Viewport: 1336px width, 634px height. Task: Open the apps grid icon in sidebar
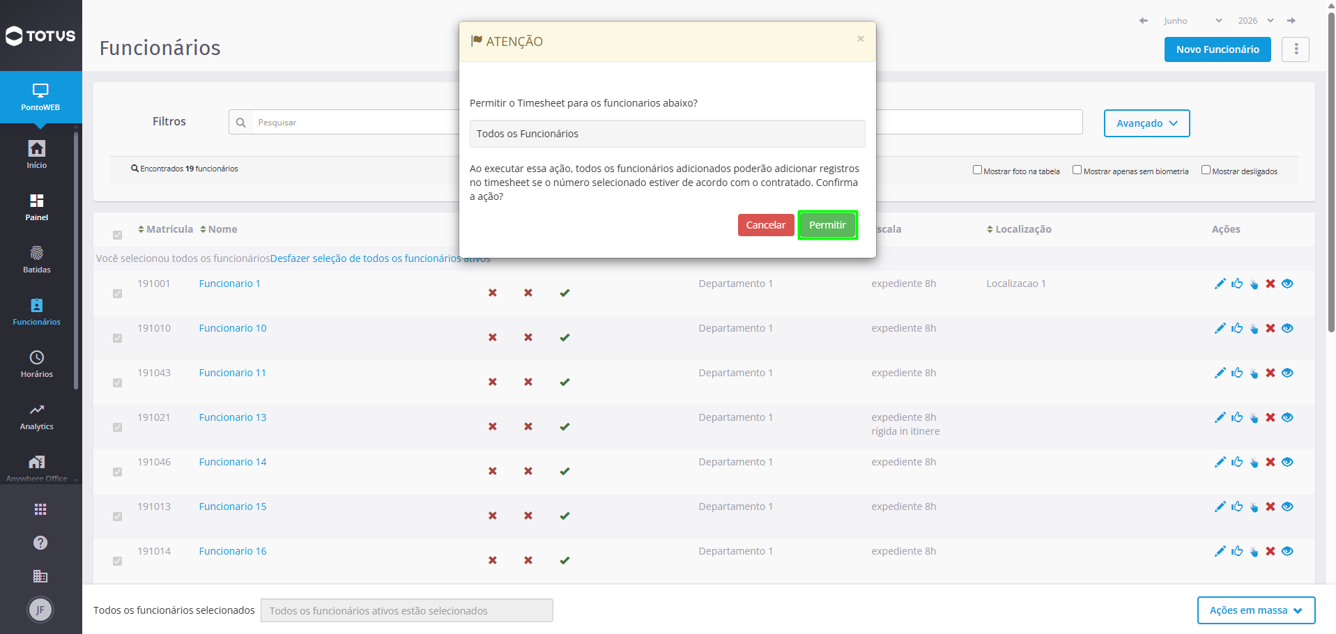point(40,509)
